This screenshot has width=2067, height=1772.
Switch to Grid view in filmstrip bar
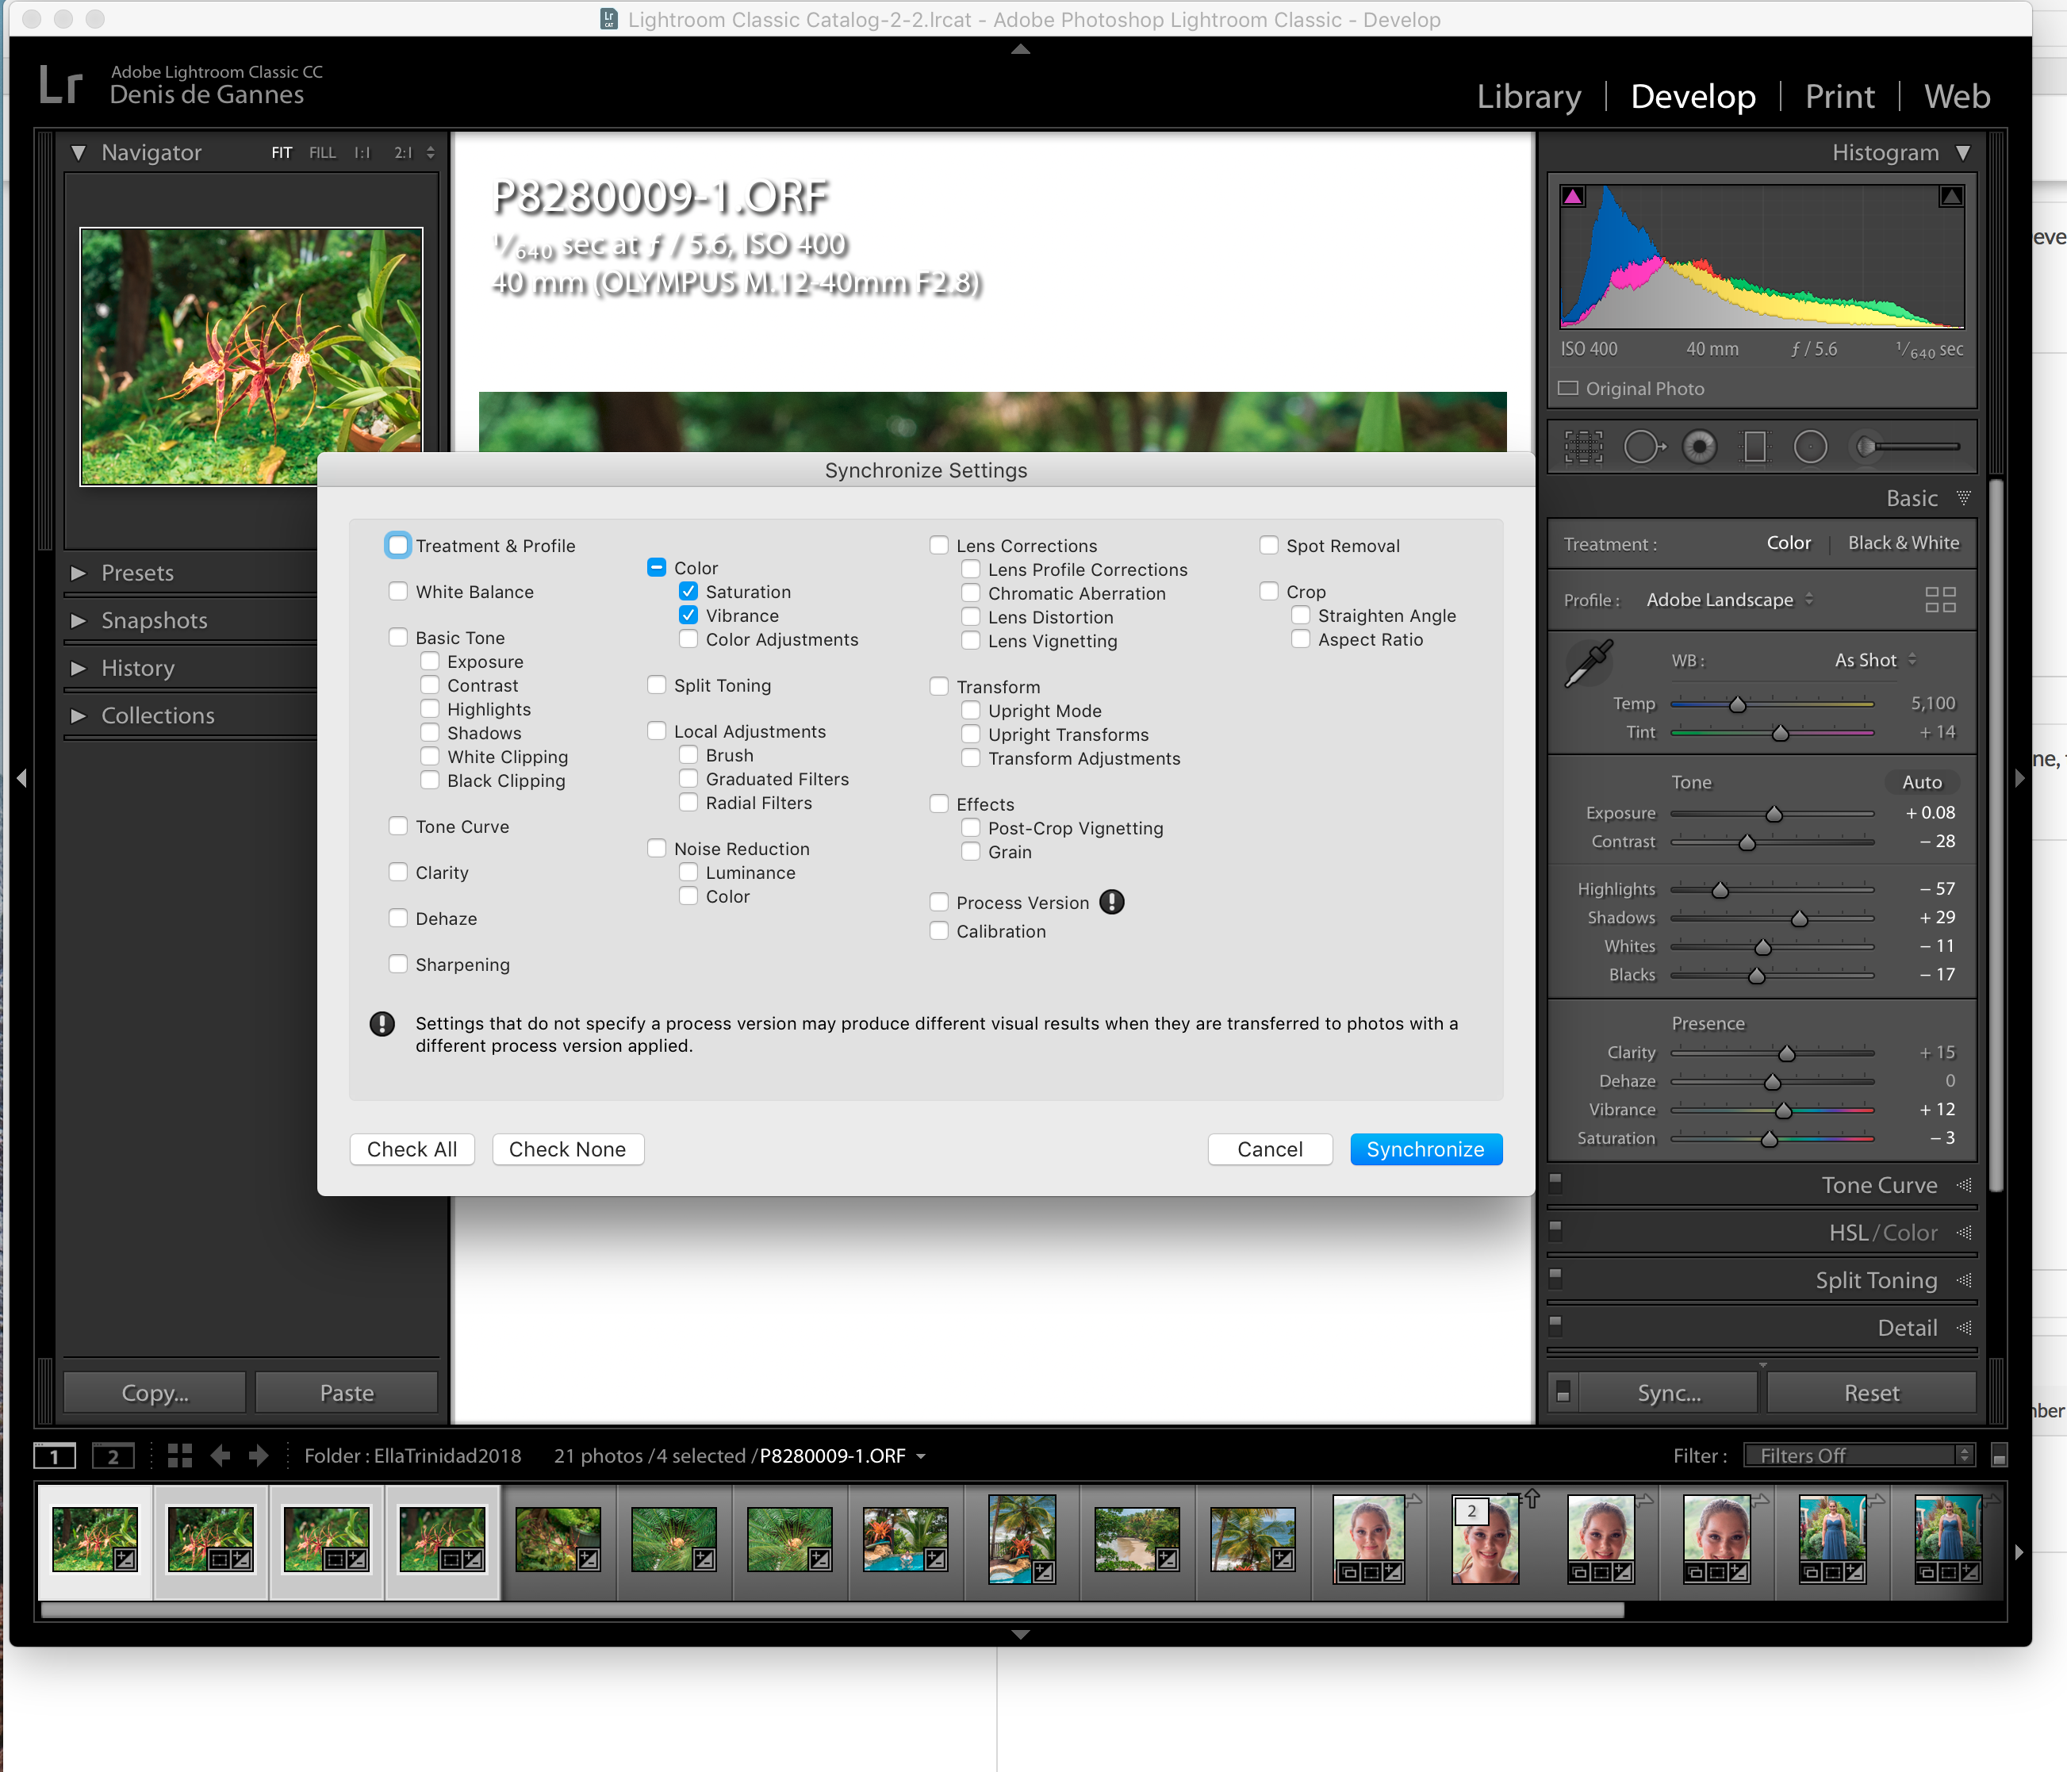click(x=179, y=1456)
